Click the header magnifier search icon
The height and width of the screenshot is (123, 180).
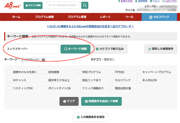click(x=85, y=5)
